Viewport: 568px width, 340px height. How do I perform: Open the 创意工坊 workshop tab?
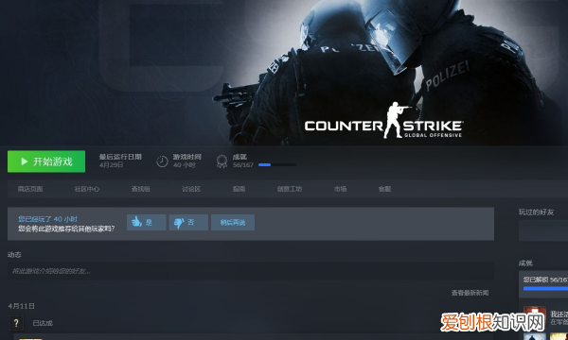290,189
